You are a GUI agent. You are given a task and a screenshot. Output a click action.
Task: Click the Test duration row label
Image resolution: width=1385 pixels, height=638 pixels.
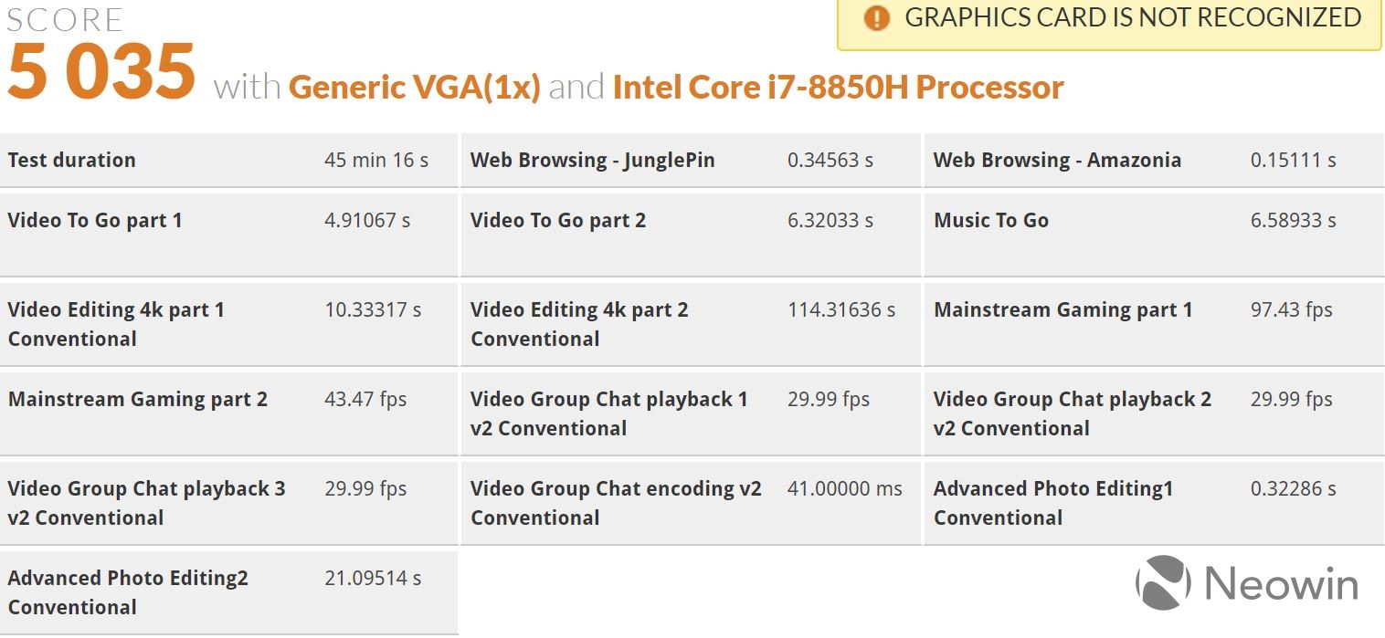point(71,161)
